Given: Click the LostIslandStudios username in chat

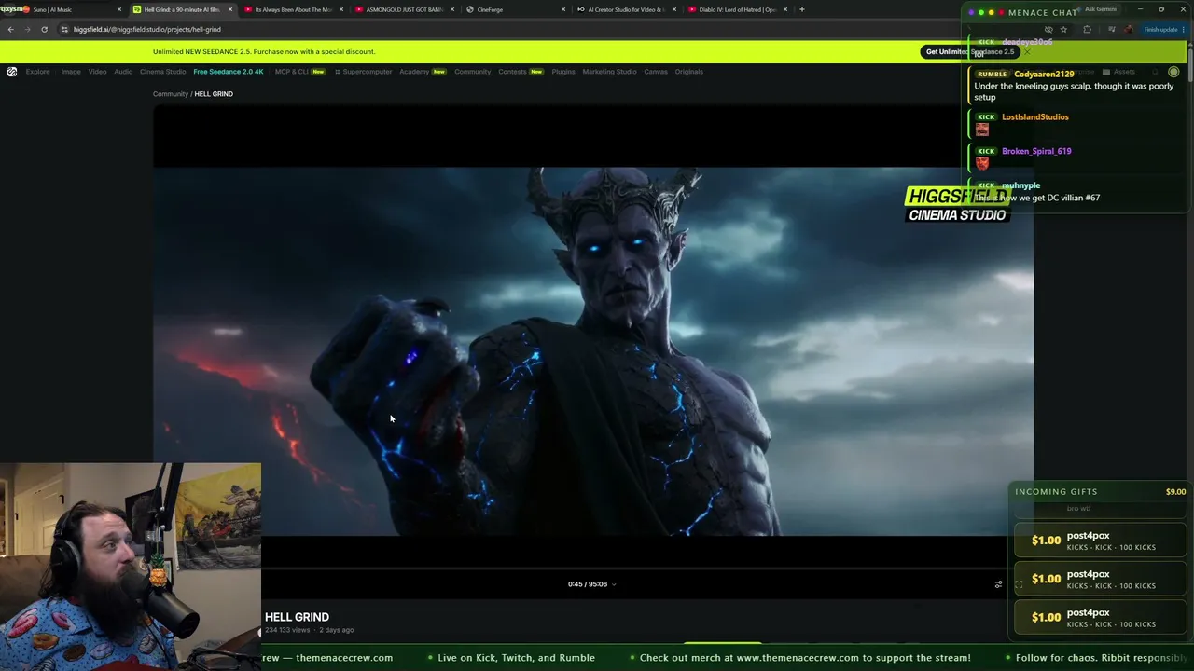Looking at the screenshot, I should coord(1035,117).
